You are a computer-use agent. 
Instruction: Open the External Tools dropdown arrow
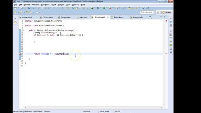(x=113, y=8)
